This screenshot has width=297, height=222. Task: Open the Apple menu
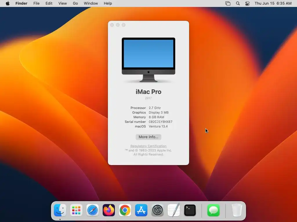pyautogui.click(x=8, y=3)
